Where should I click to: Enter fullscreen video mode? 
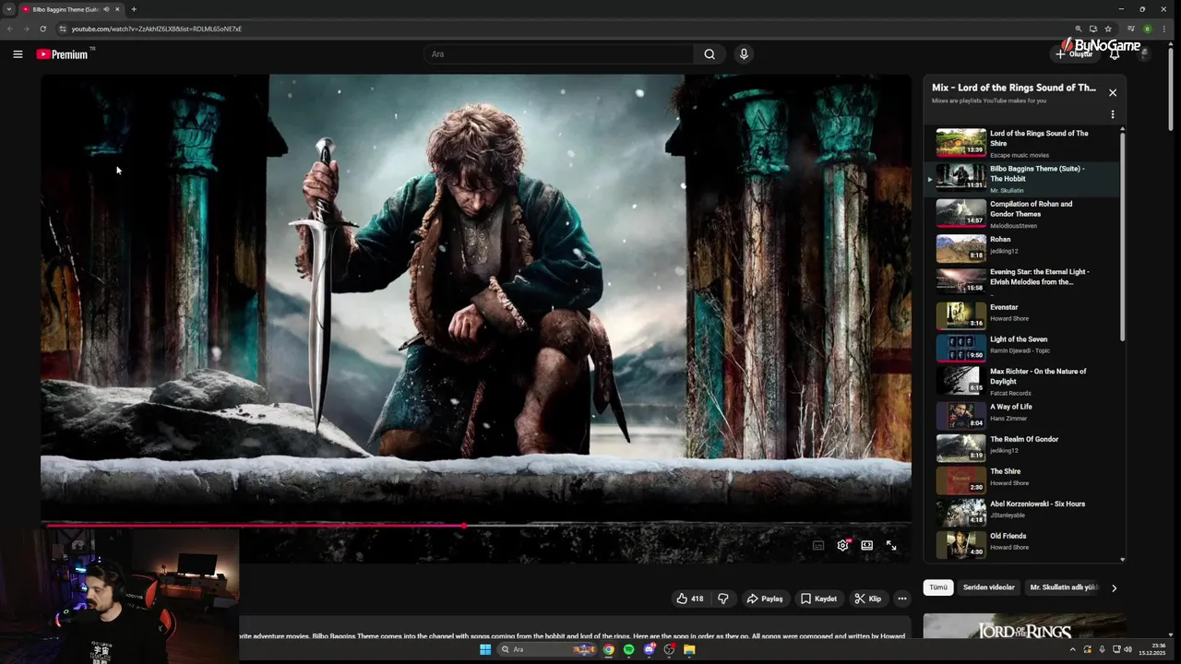pos(891,545)
